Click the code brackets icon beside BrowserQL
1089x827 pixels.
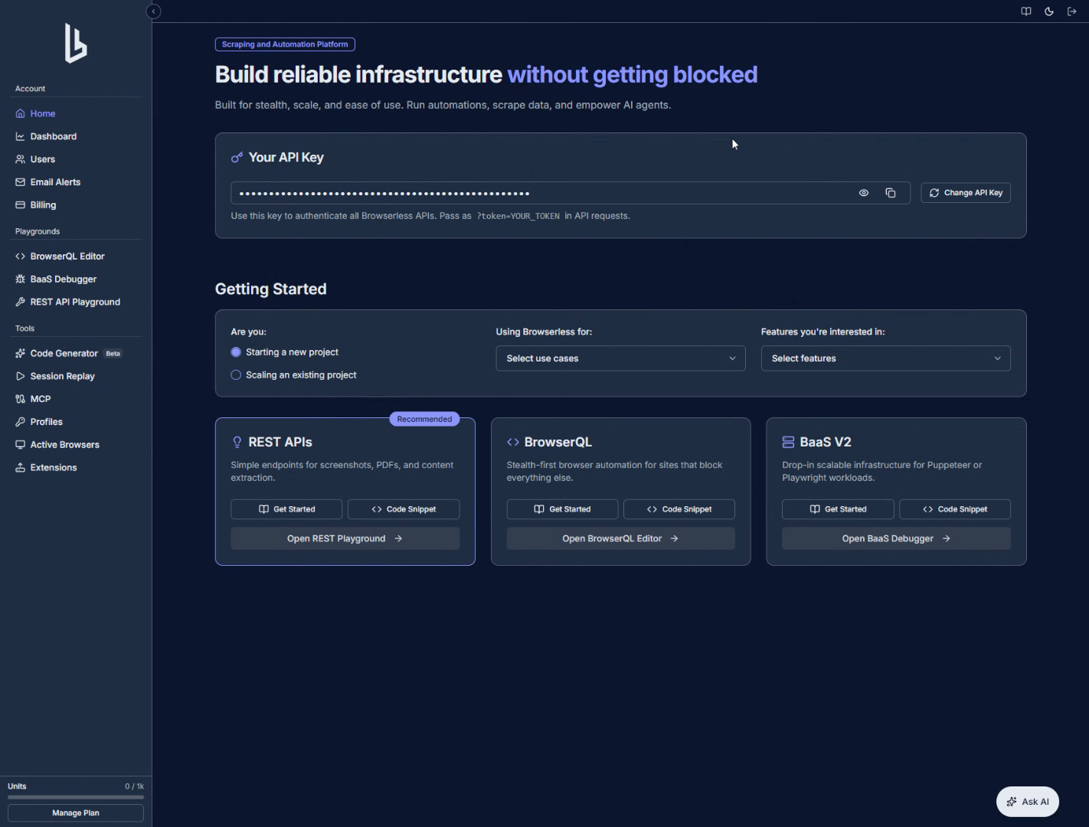pos(513,443)
